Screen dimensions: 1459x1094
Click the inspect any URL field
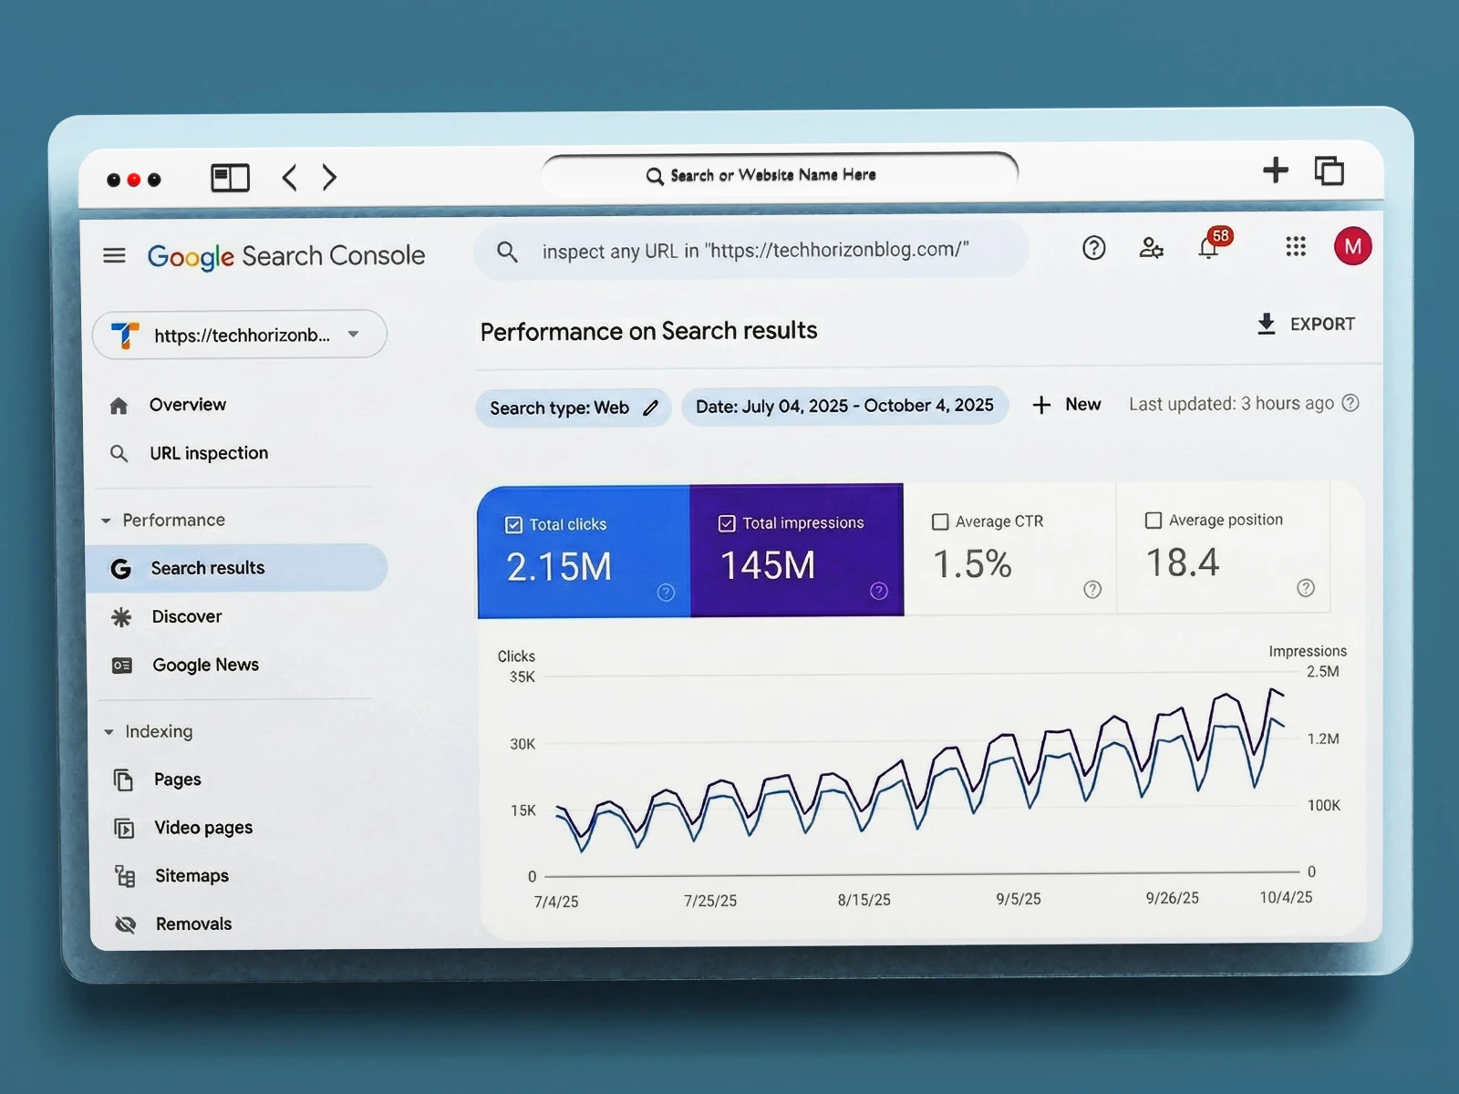coord(751,251)
